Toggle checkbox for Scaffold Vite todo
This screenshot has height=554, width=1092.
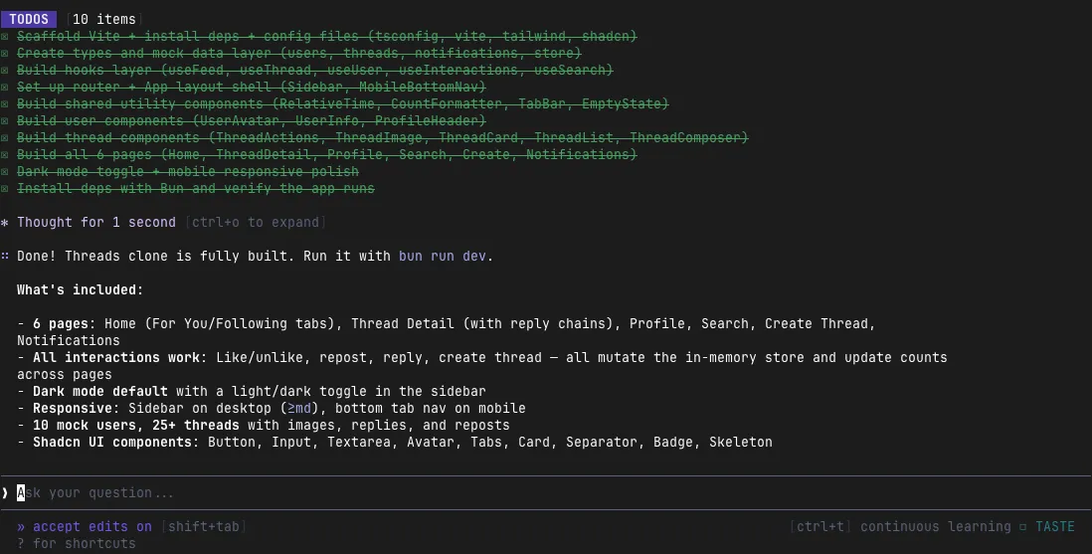(5, 36)
